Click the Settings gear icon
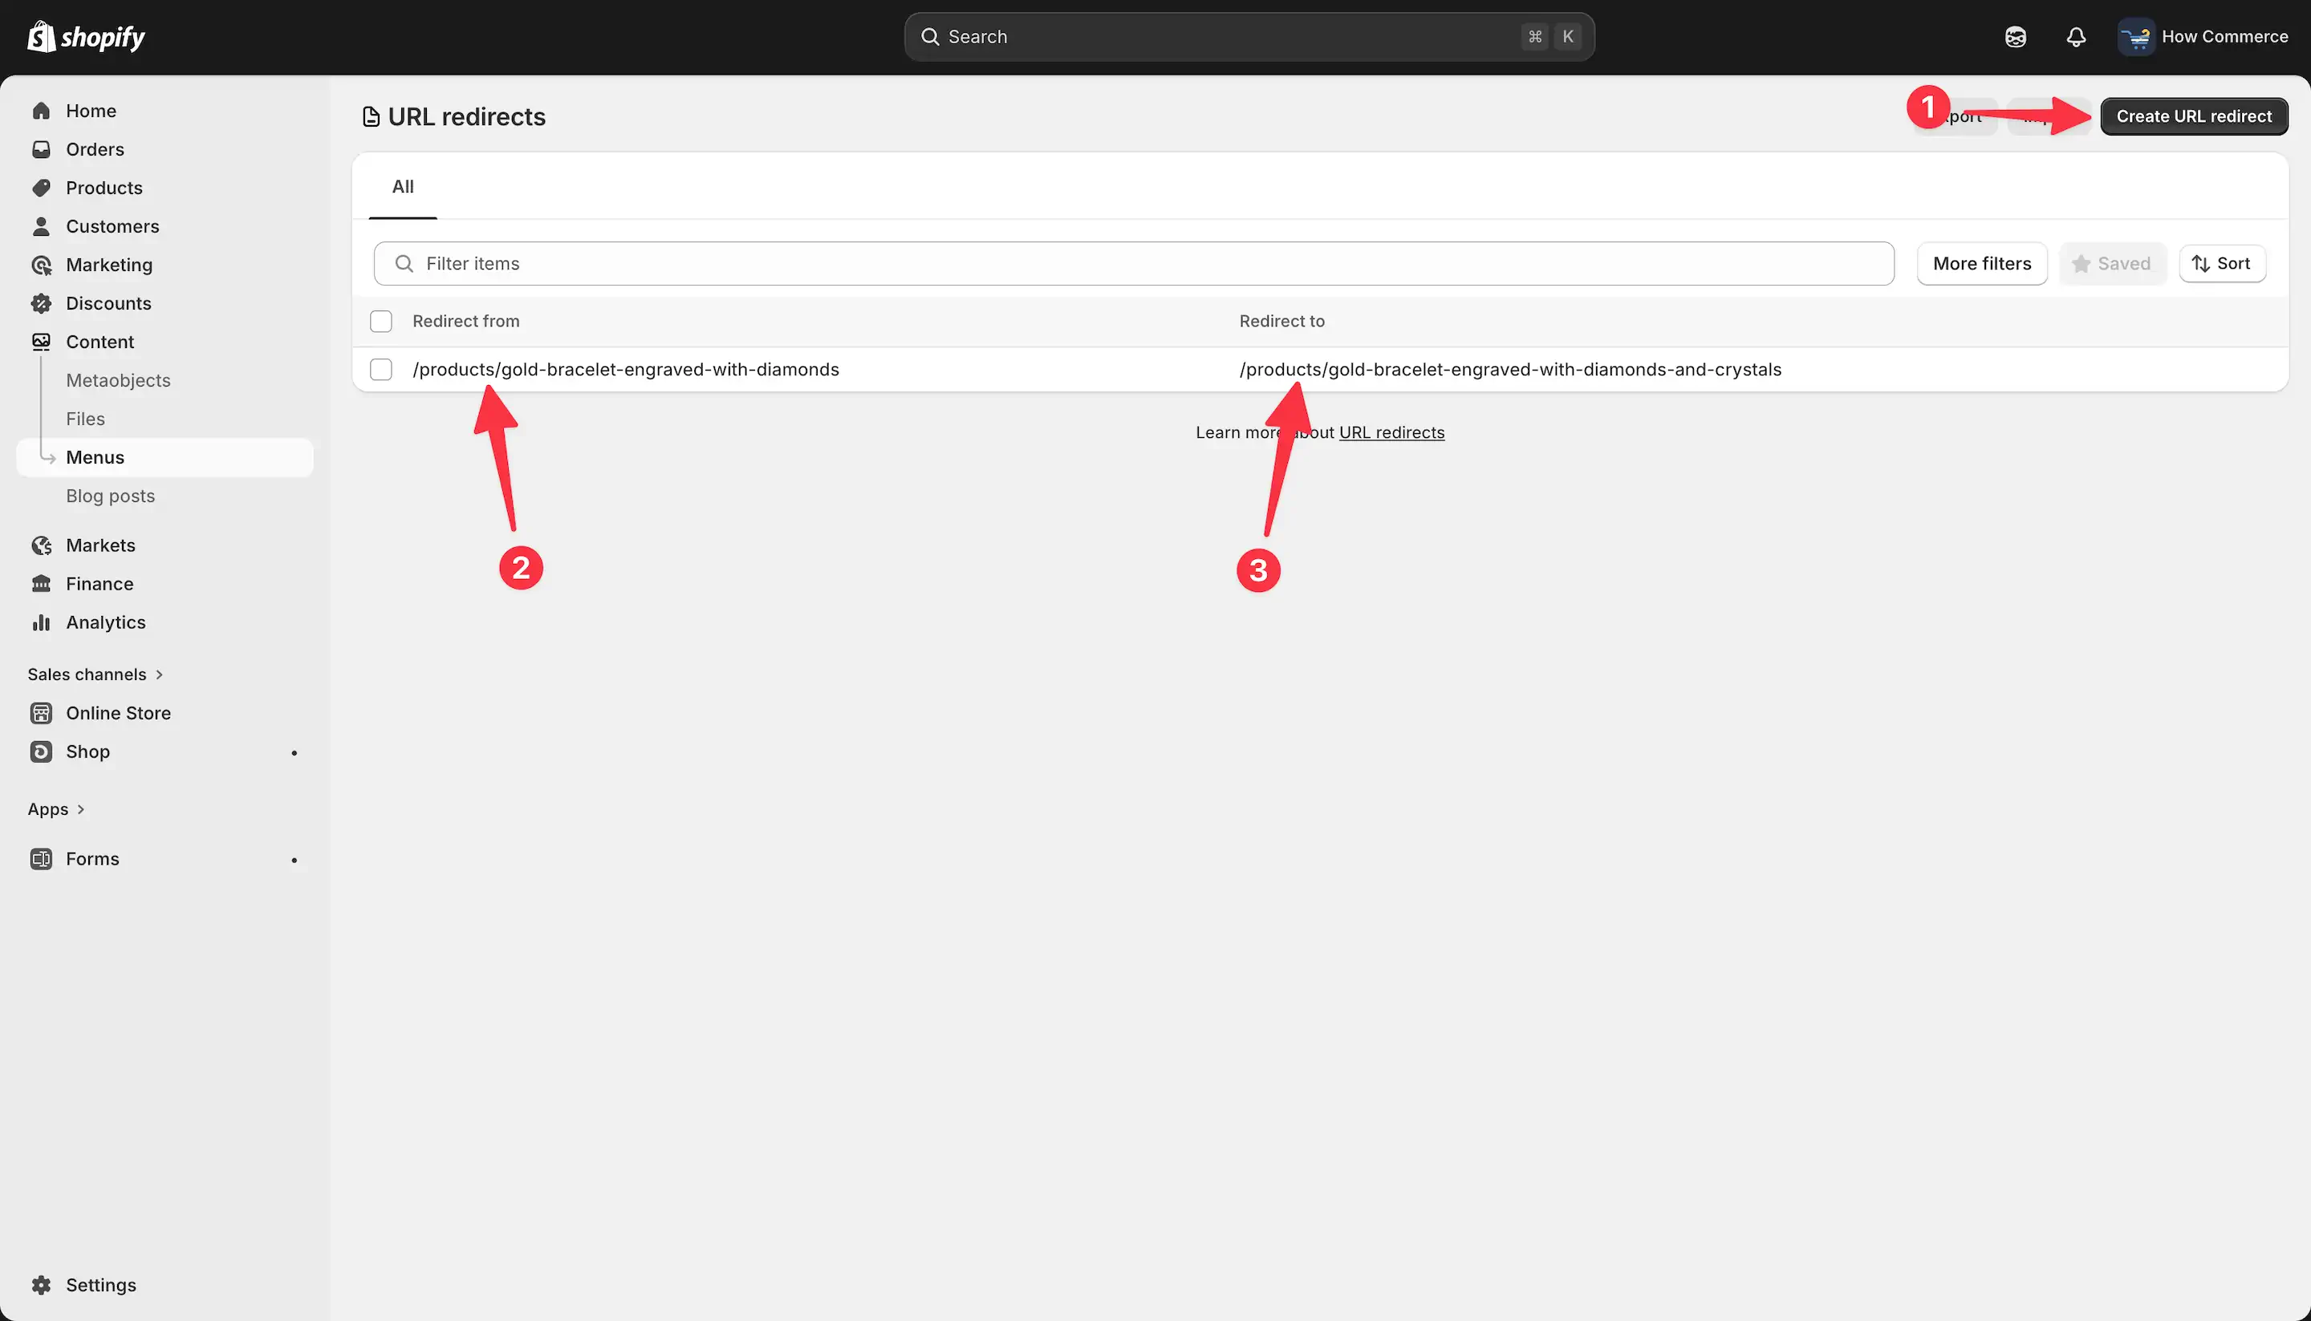The image size is (2311, 1321). point(41,1285)
